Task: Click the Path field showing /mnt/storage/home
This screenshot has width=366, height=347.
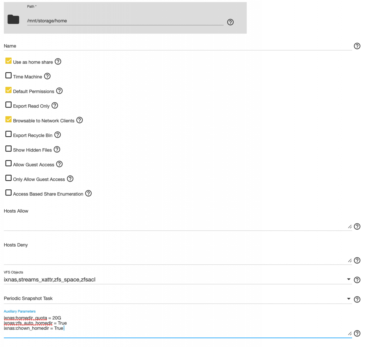Action: point(125,21)
